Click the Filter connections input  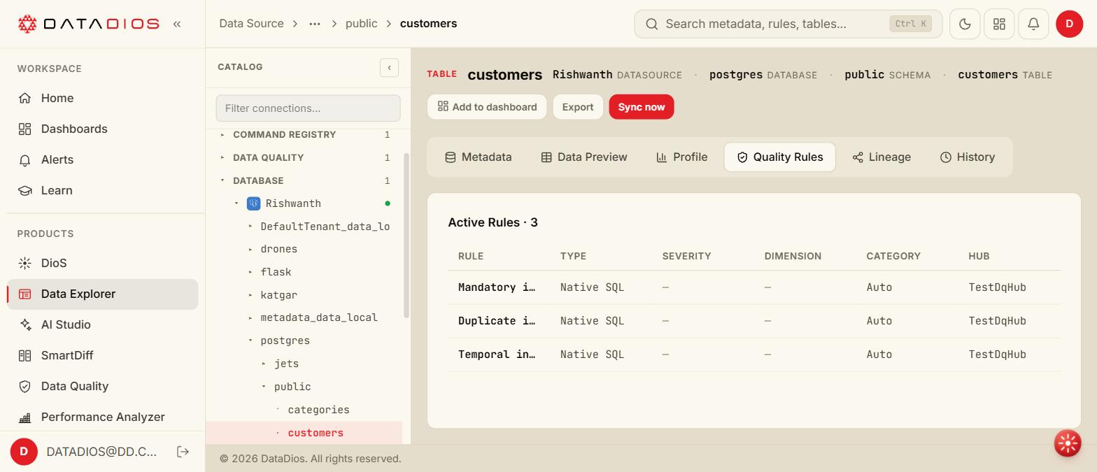click(x=308, y=108)
